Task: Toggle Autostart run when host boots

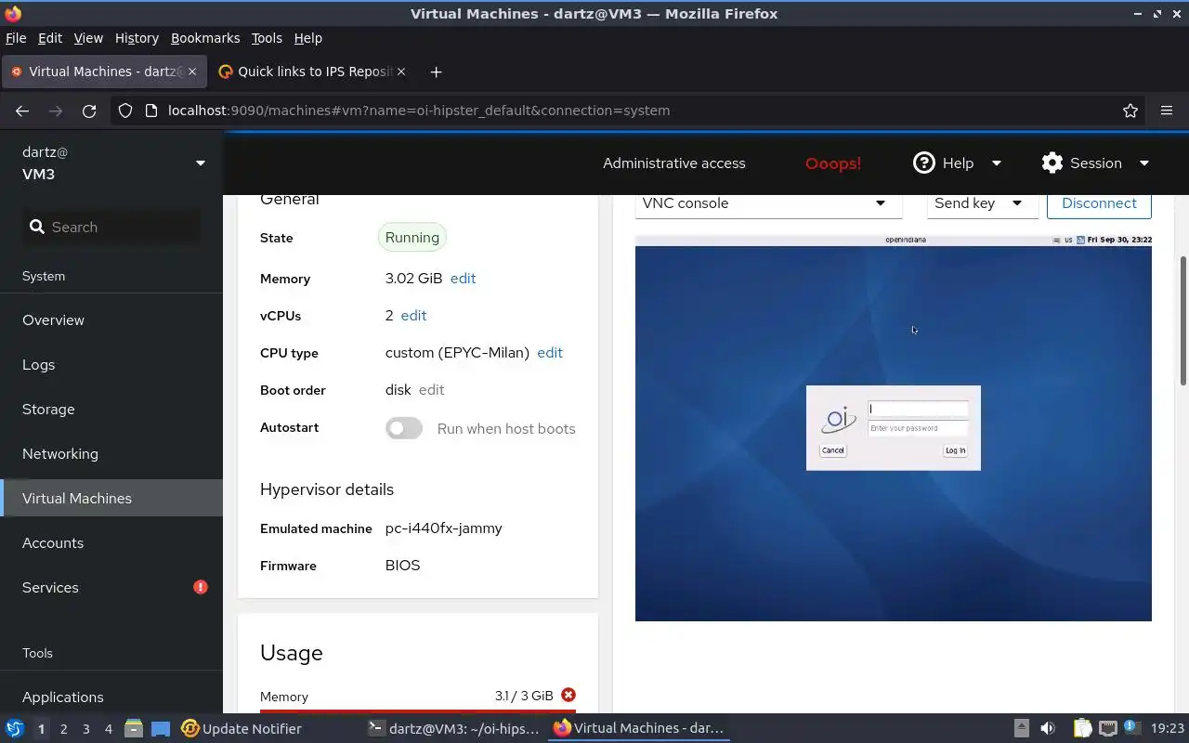Action: (x=404, y=428)
